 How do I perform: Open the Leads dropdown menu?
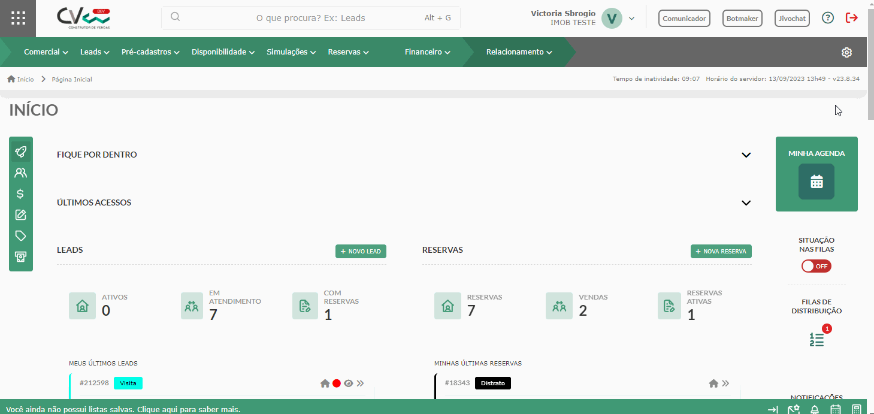(x=95, y=52)
